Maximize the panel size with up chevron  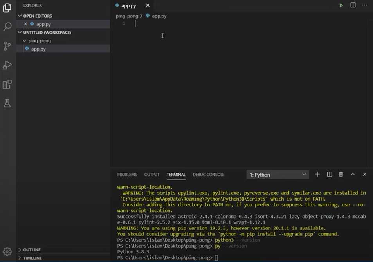pyautogui.click(x=353, y=174)
